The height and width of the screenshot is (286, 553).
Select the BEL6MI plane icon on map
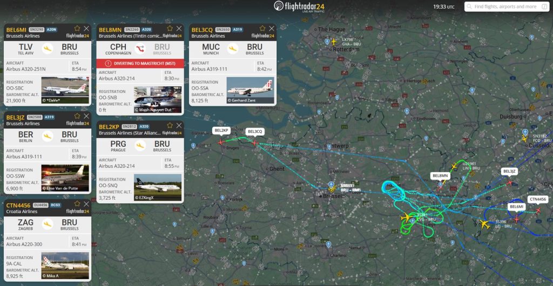[x=517, y=219]
